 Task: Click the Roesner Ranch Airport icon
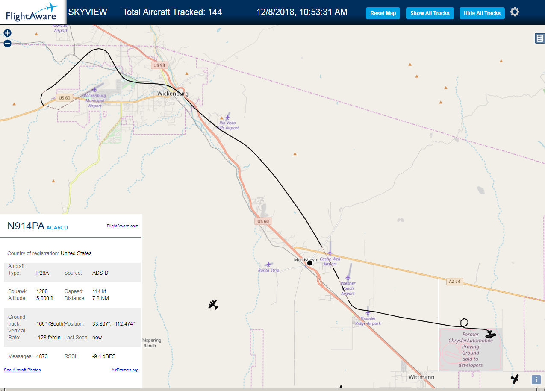(x=348, y=278)
